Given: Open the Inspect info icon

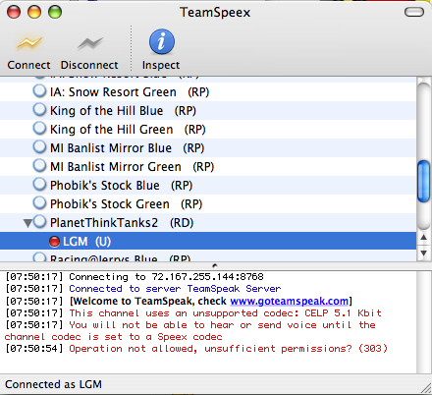Looking at the screenshot, I should (162, 41).
